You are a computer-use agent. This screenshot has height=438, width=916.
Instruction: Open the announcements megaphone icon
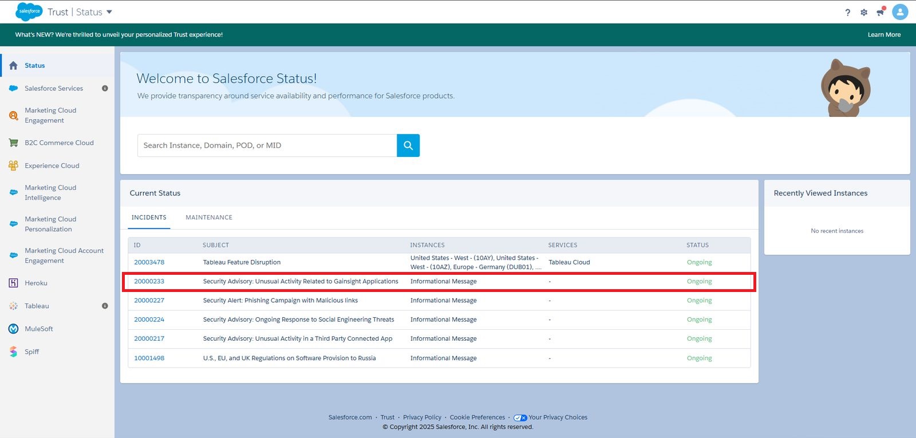(x=881, y=12)
